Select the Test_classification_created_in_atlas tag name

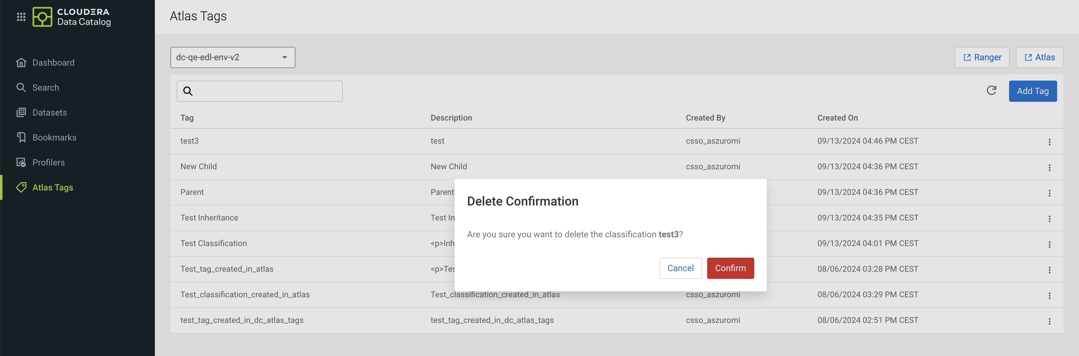pyautogui.click(x=245, y=294)
